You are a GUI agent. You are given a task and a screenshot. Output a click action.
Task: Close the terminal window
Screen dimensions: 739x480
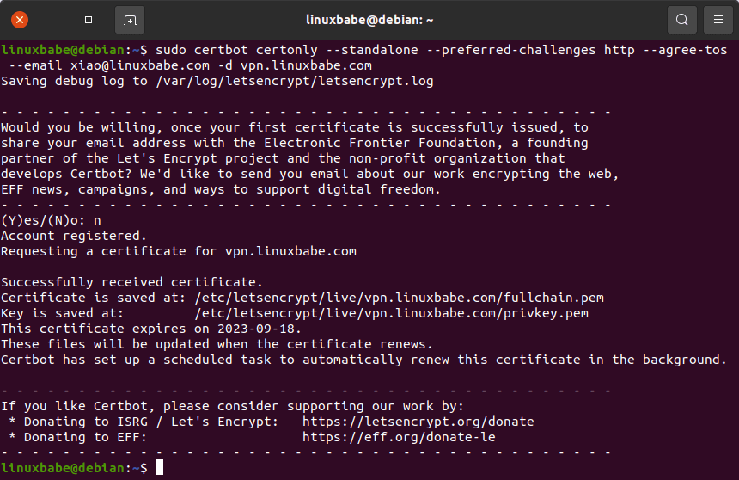[x=20, y=20]
